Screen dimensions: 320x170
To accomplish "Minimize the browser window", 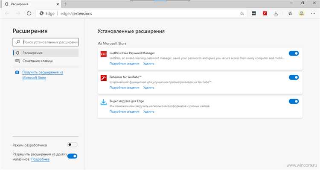I will 291,3.
